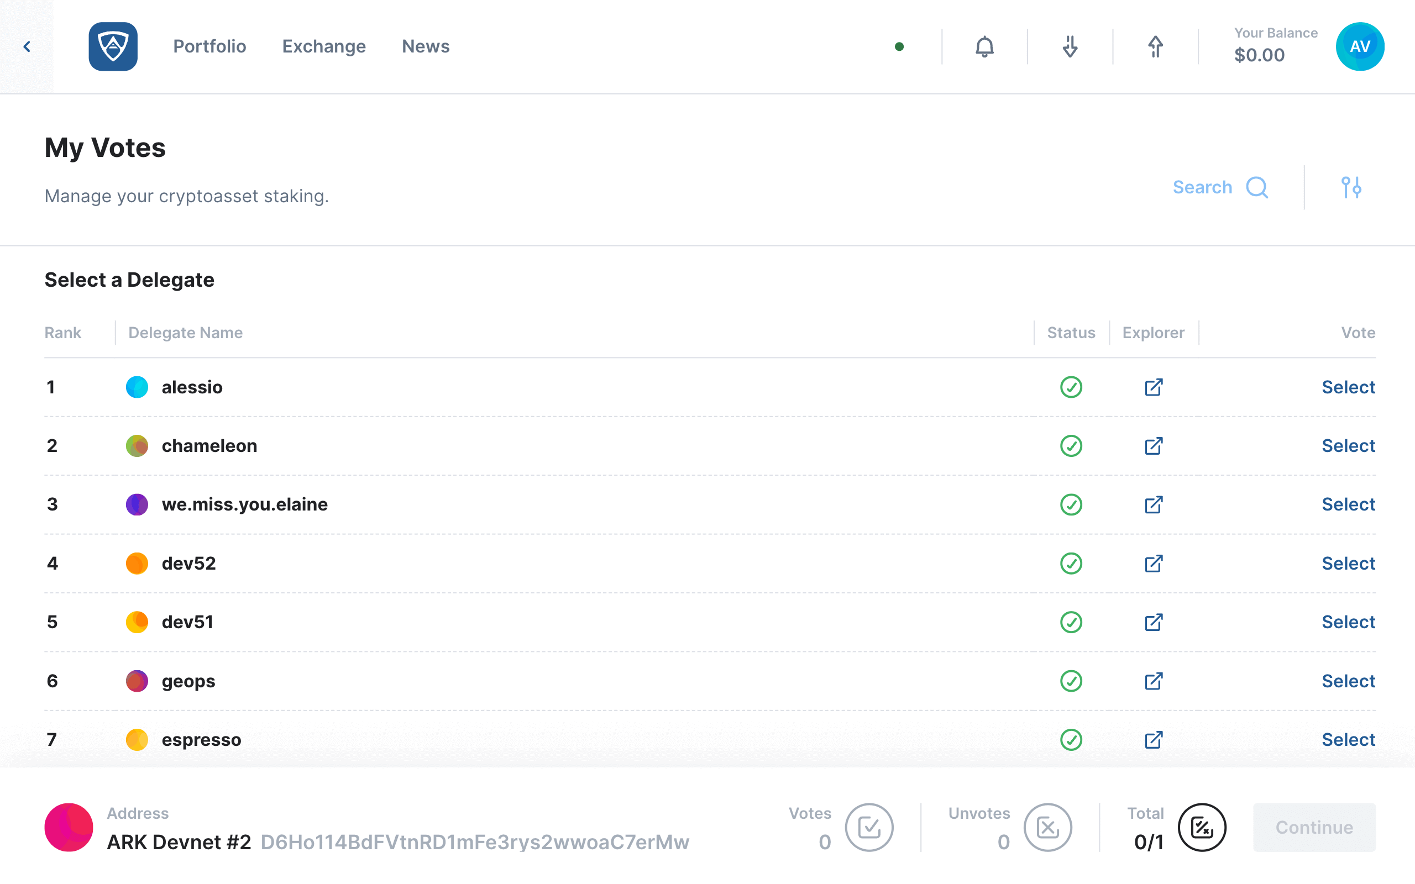Click geops's status checkmark icon
The image size is (1415, 884).
click(x=1071, y=681)
